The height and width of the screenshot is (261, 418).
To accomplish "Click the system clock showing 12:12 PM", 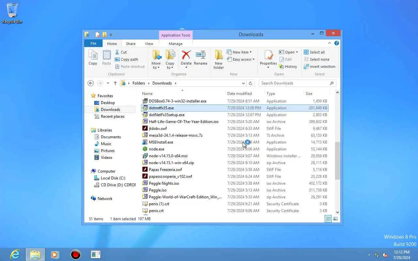I will 402,252.
